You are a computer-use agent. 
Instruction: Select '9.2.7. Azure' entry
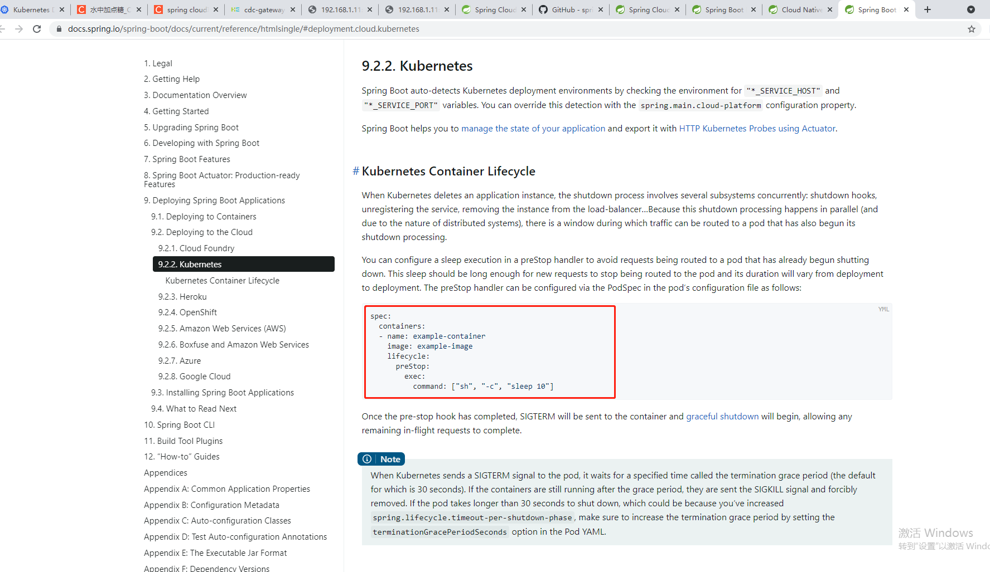[180, 361]
